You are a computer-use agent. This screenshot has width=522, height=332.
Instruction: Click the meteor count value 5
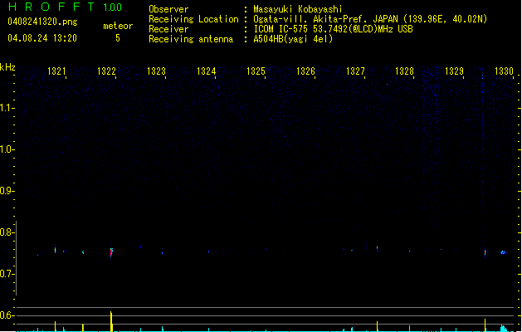[118, 38]
